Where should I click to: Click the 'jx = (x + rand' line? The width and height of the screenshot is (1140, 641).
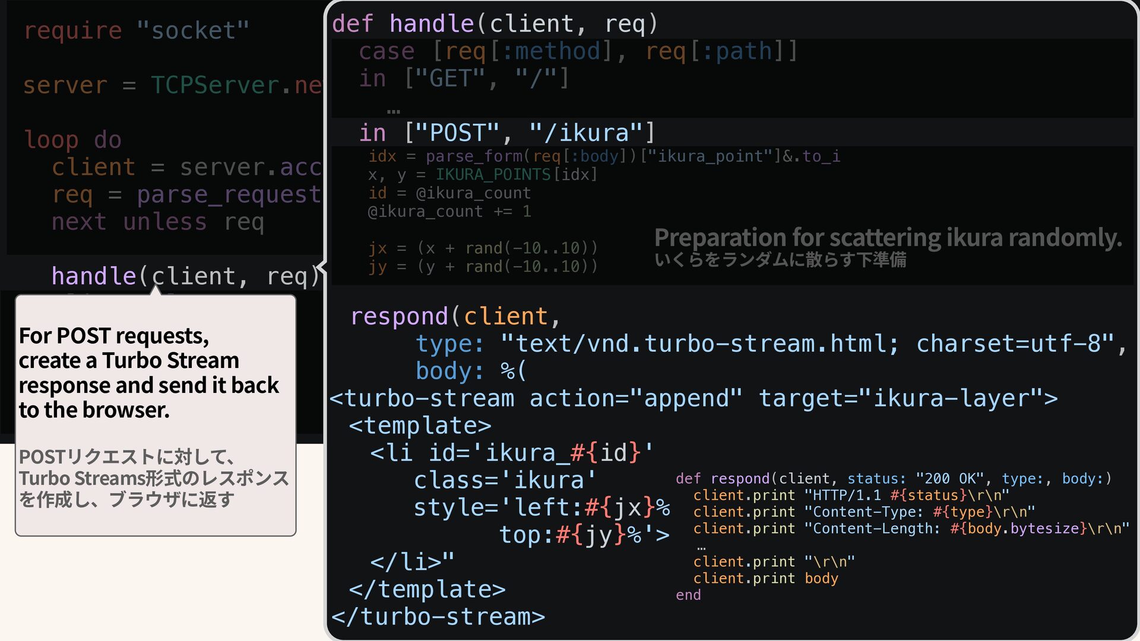483,248
